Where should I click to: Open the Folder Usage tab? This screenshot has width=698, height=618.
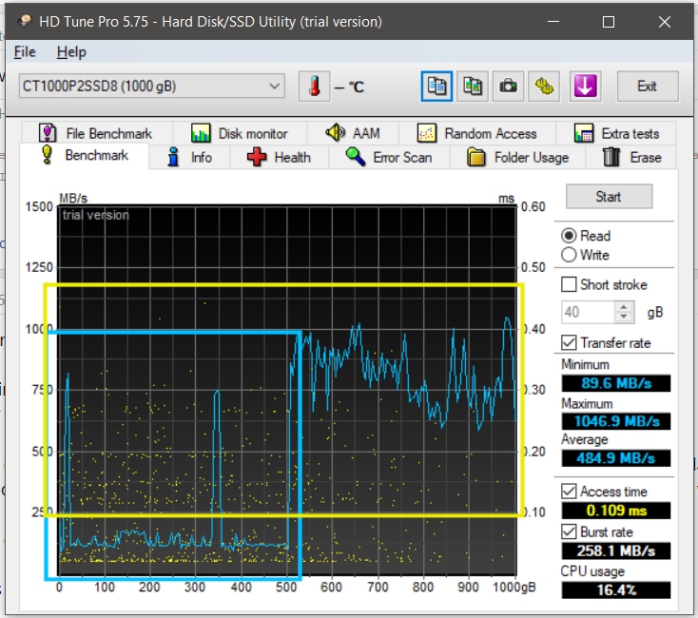[x=517, y=158]
